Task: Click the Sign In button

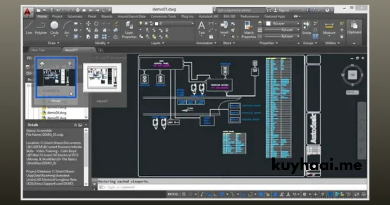Action: (284, 10)
